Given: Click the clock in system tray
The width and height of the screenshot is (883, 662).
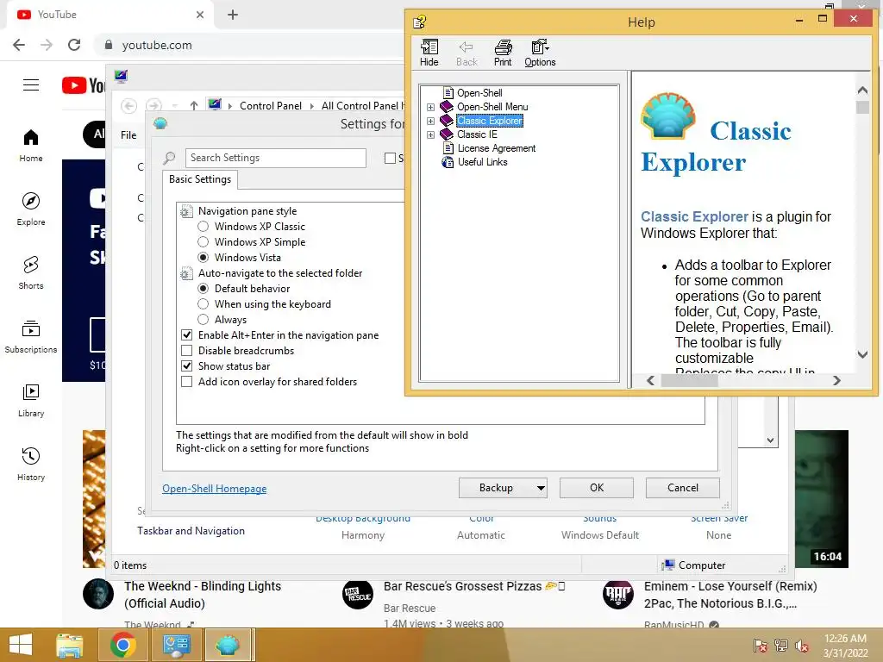Looking at the screenshot, I should 845,646.
